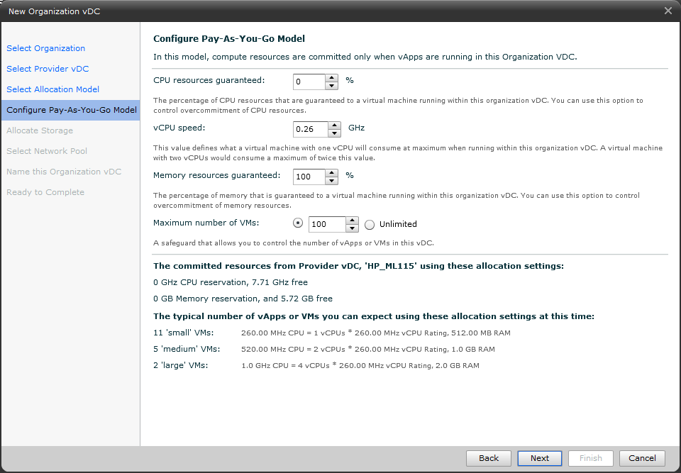Click the Cancel button
The image size is (681, 473).
642,458
